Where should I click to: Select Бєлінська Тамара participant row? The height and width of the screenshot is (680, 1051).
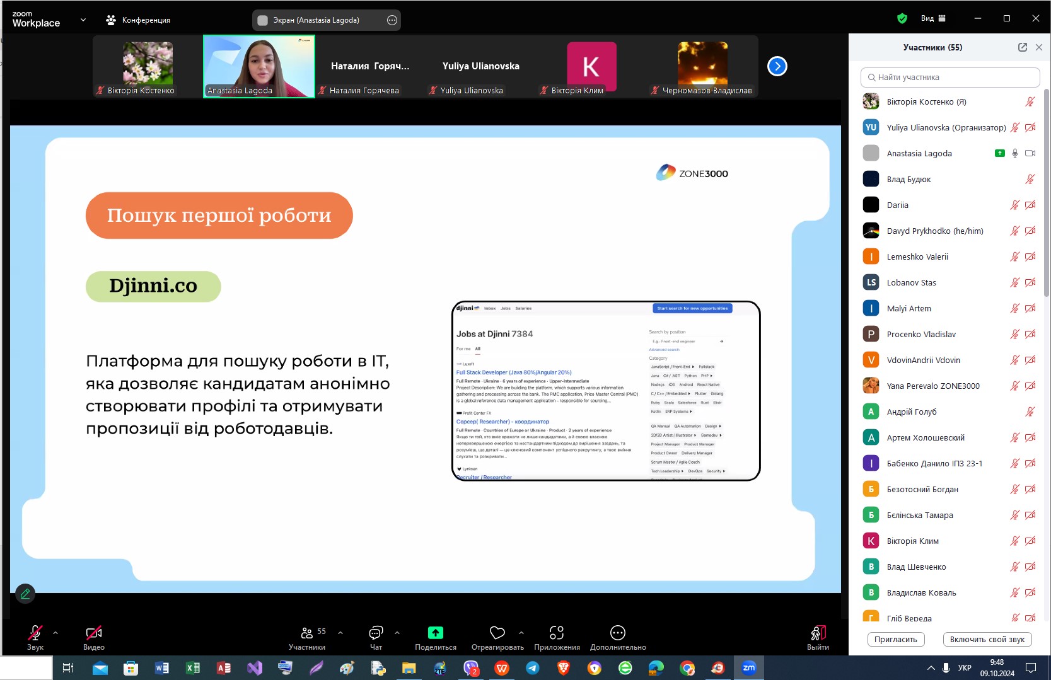point(949,515)
